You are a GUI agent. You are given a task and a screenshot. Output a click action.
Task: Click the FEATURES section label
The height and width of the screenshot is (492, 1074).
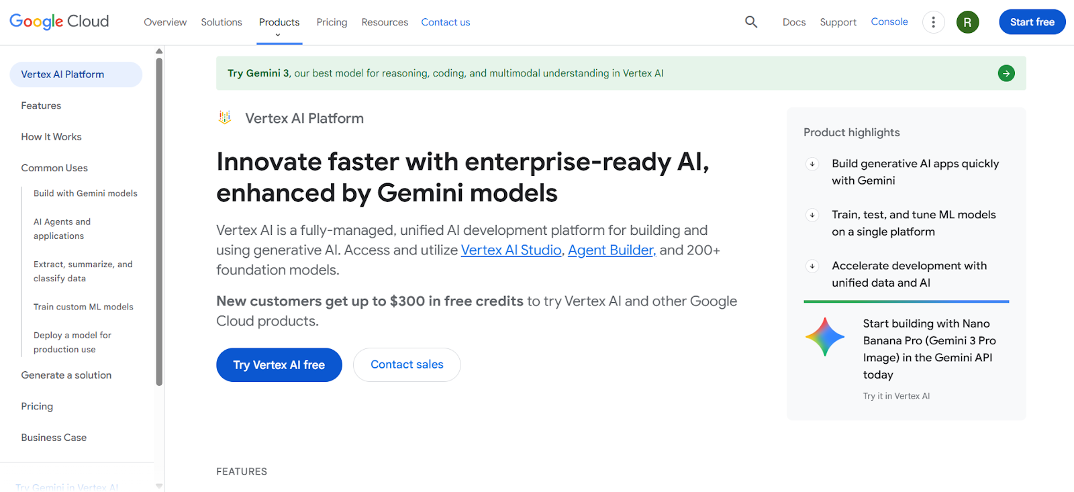click(x=242, y=472)
